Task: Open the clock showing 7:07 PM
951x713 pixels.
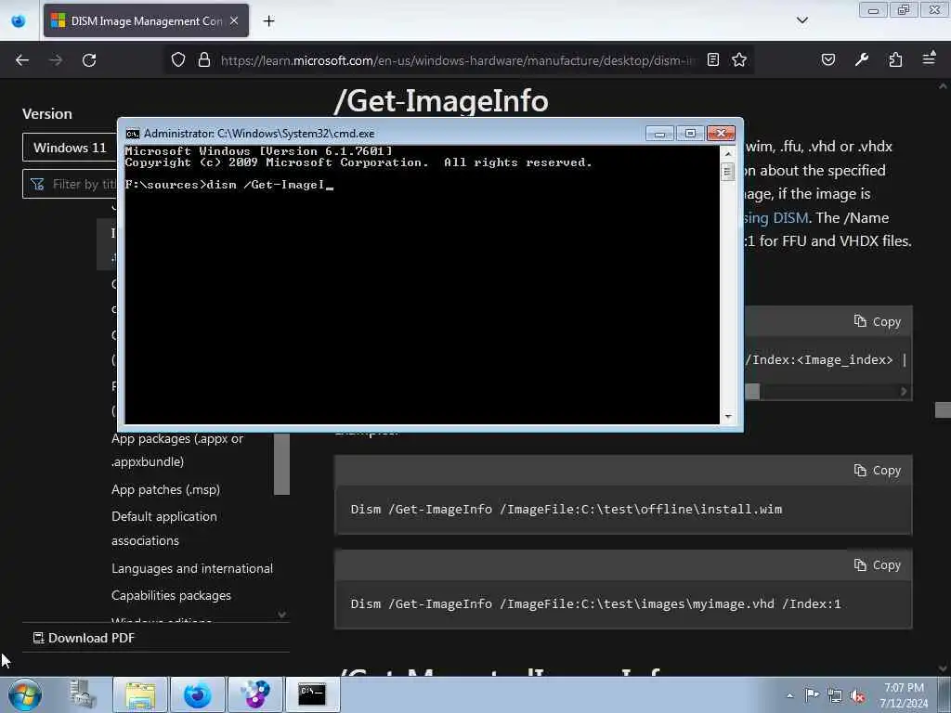Action: click(x=904, y=695)
